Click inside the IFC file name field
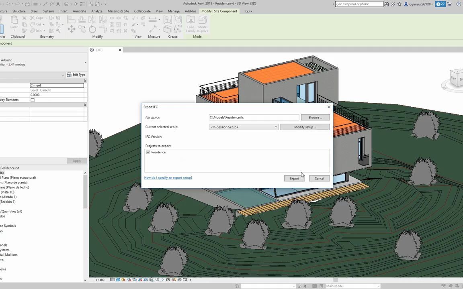This screenshot has height=289, width=463. click(x=253, y=117)
